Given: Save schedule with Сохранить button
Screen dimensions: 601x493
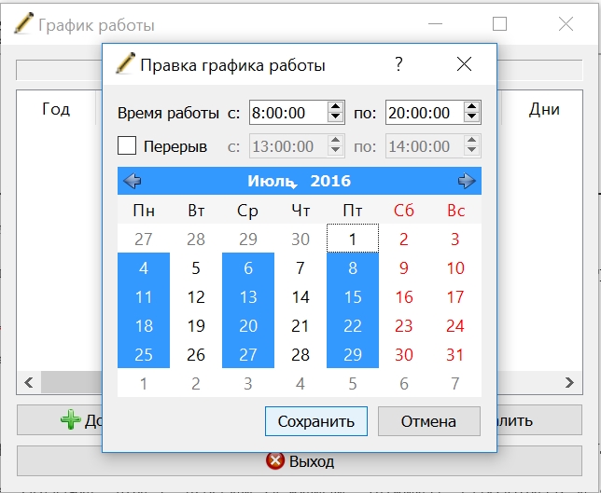Looking at the screenshot, I should coord(316,421).
